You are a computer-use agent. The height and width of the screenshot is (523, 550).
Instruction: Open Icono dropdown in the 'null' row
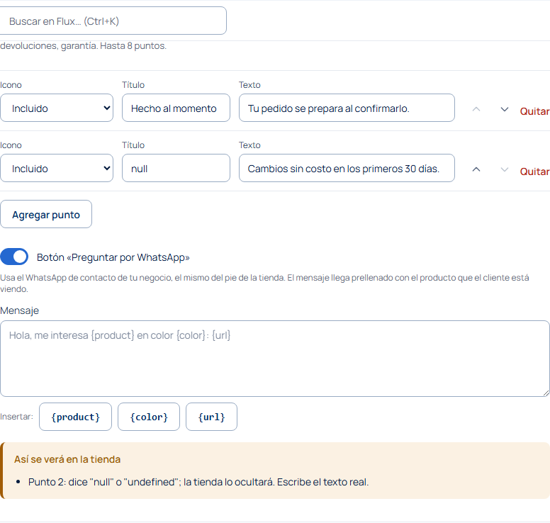(57, 169)
